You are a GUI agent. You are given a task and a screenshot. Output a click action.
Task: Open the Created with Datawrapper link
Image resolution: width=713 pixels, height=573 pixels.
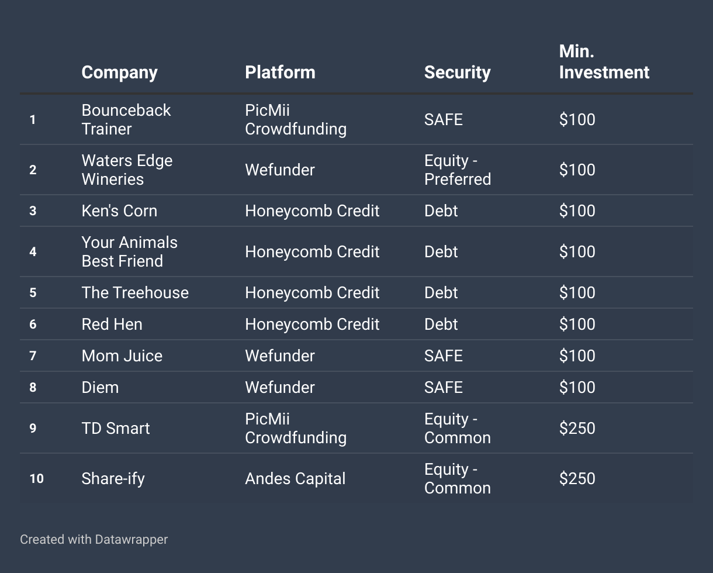(94, 539)
